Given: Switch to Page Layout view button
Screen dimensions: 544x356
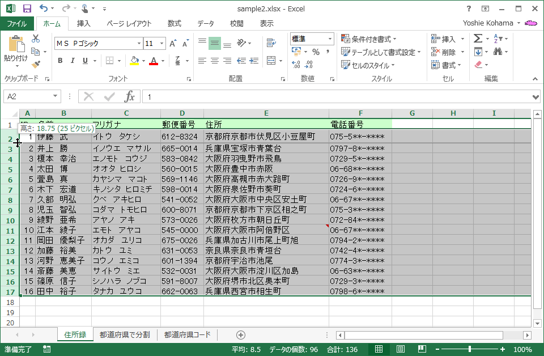Looking at the screenshot, I should point(401,349).
